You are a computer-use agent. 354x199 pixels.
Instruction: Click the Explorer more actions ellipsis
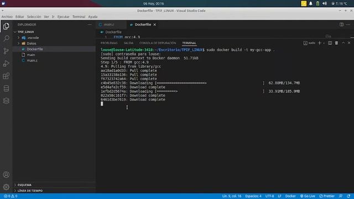tap(90, 24)
